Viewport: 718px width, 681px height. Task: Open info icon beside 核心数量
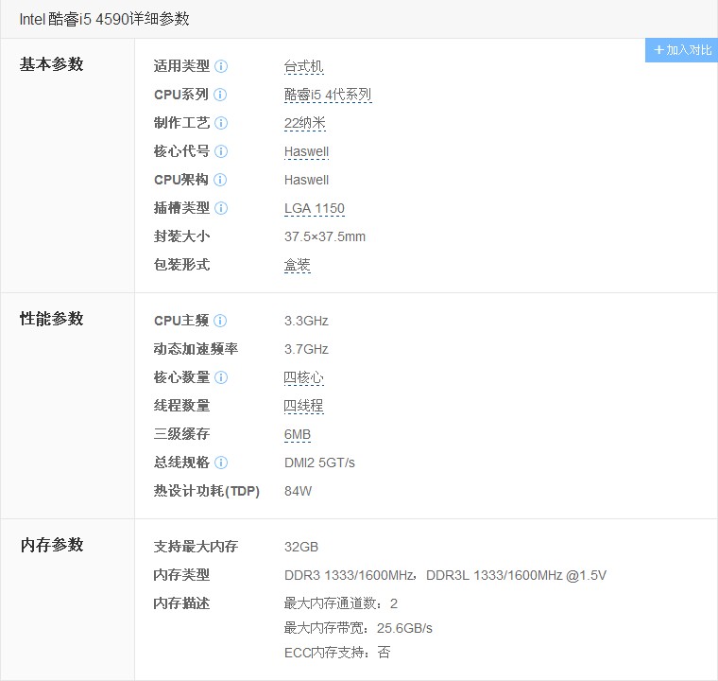coord(221,378)
